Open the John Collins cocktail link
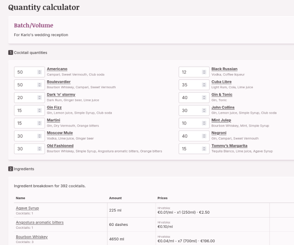The width and height of the screenshot is (294, 245). 223,107
